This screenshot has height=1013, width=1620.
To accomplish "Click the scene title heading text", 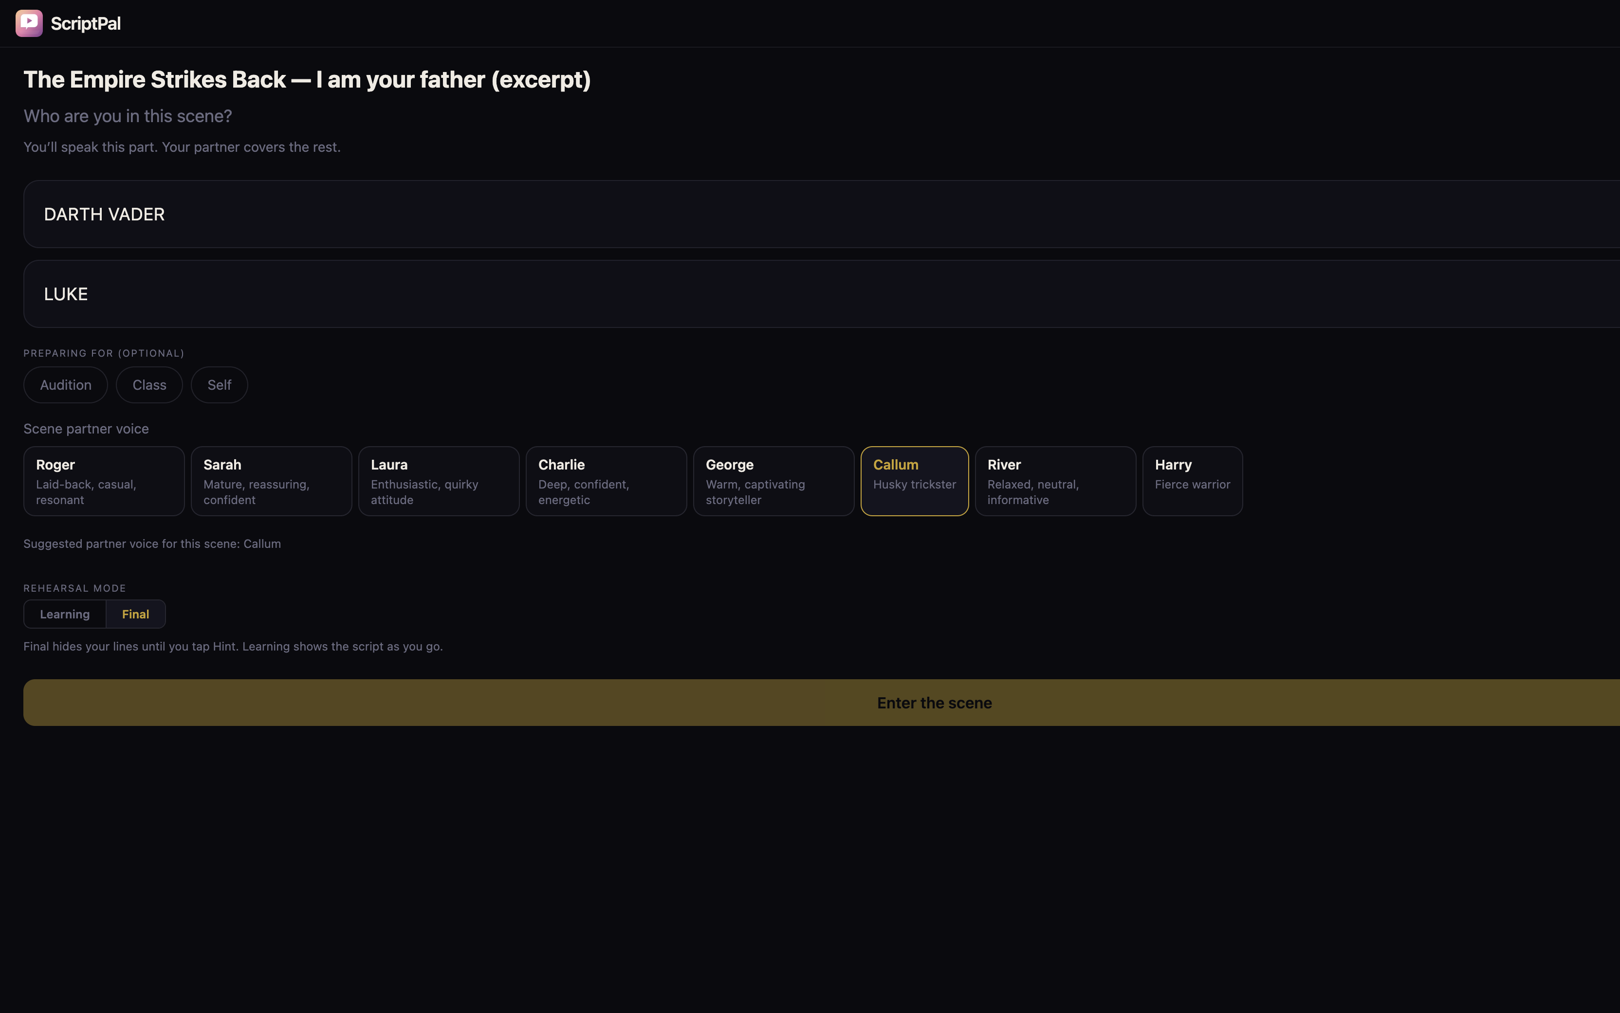I will [x=307, y=80].
